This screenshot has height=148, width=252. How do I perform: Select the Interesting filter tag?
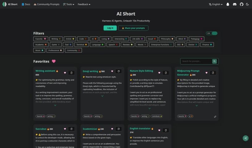pyautogui.click(x=121, y=39)
